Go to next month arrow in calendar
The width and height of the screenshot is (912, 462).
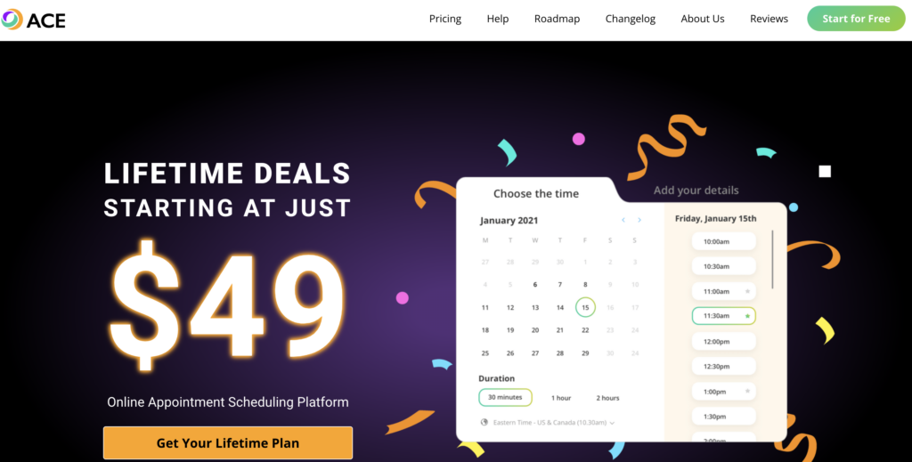click(639, 220)
